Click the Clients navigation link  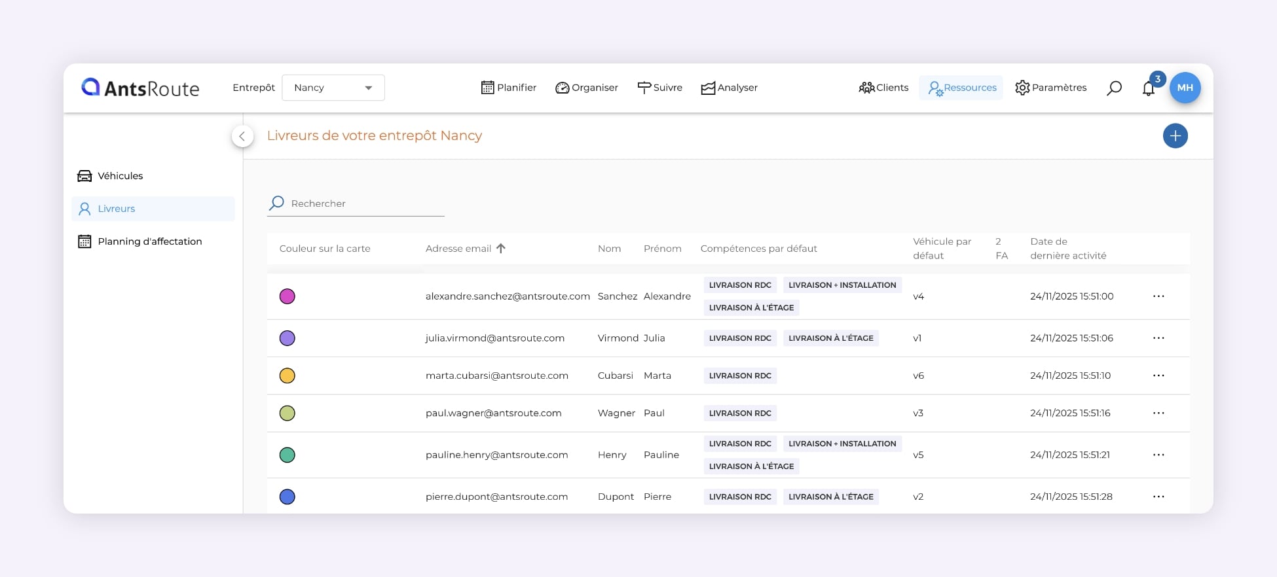(883, 88)
